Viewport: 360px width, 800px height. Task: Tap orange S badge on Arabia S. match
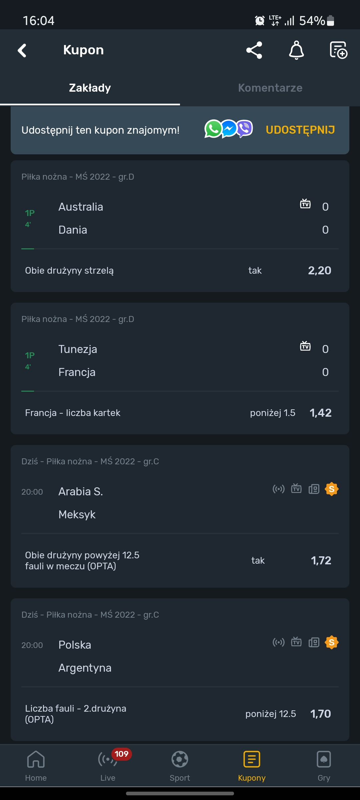pos(332,489)
